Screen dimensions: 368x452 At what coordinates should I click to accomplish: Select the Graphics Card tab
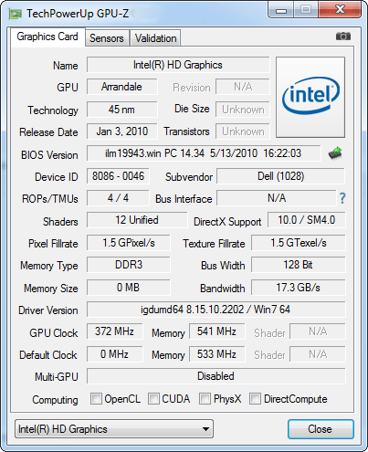47,37
